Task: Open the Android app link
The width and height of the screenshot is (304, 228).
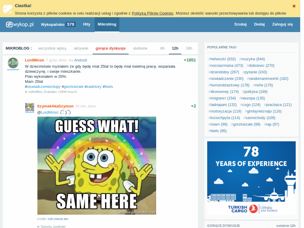Action: tap(80, 60)
